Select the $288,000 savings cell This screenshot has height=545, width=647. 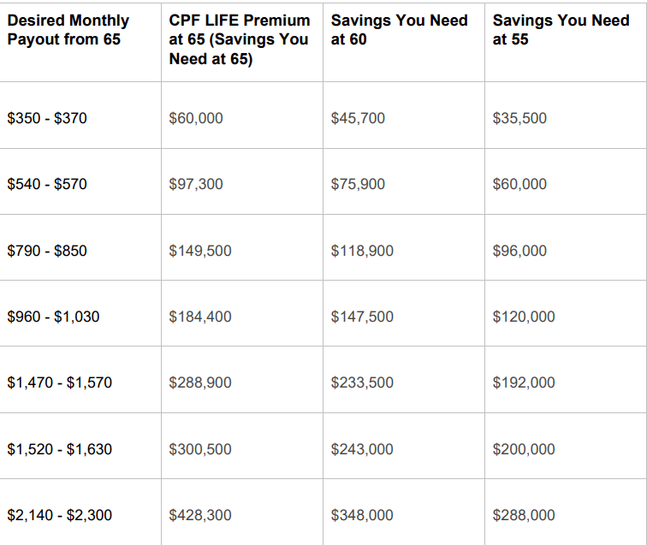click(524, 515)
